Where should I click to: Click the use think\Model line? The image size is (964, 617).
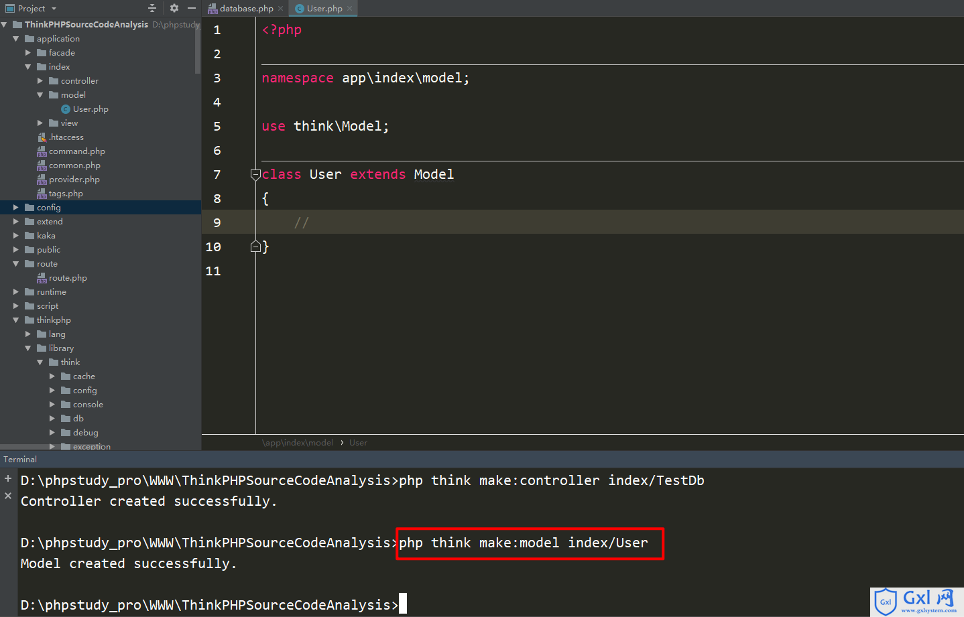coord(325,127)
